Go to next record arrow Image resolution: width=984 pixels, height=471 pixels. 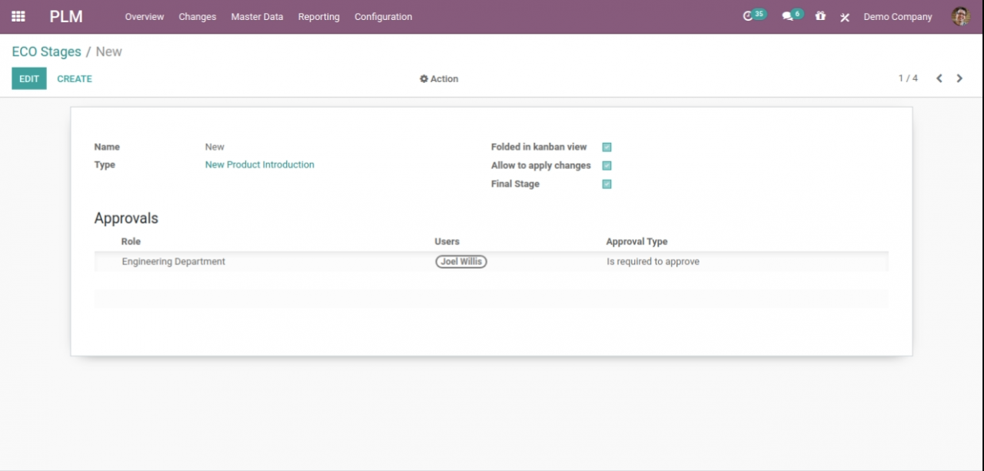(x=959, y=78)
